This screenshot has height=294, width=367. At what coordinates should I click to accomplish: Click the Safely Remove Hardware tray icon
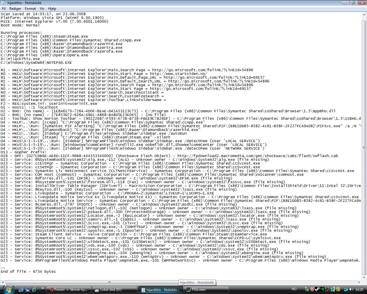coord(307,289)
